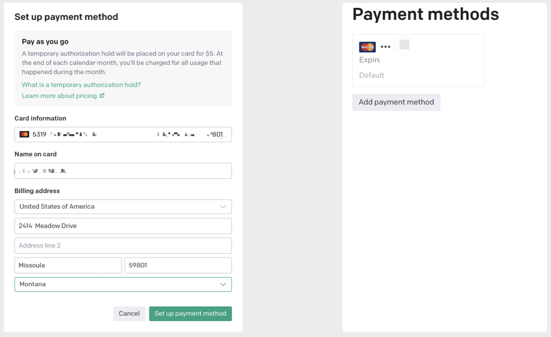Expand the country dropdown chevron
Screen dimensions: 551x337
pyautogui.click(x=223, y=207)
